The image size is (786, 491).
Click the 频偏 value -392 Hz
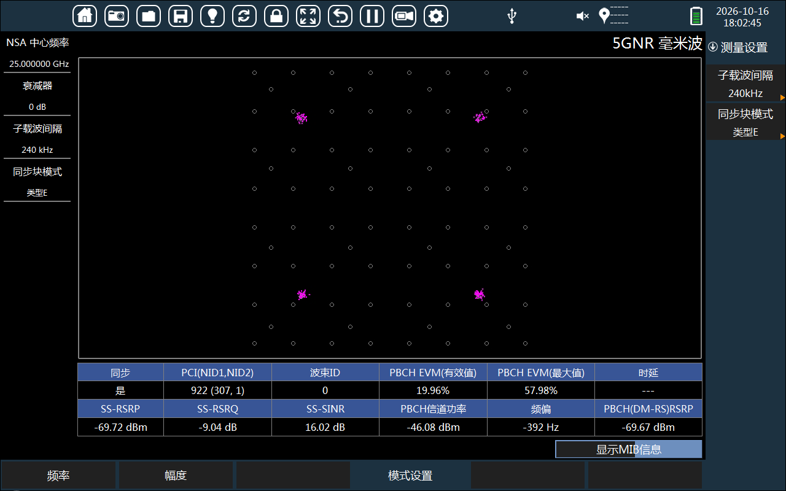(x=541, y=427)
